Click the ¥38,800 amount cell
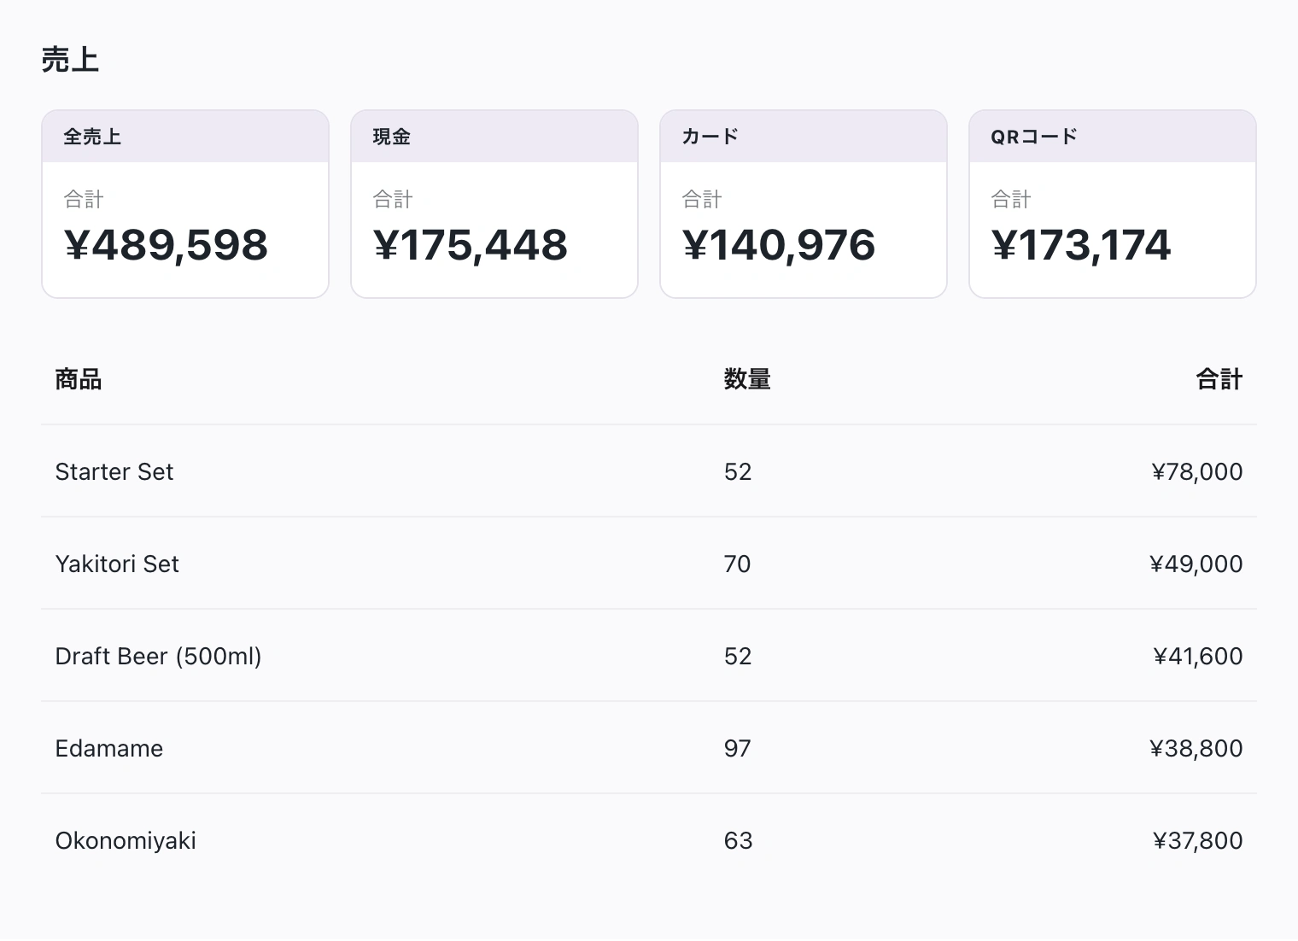This screenshot has height=941, width=1298. [1196, 748]
